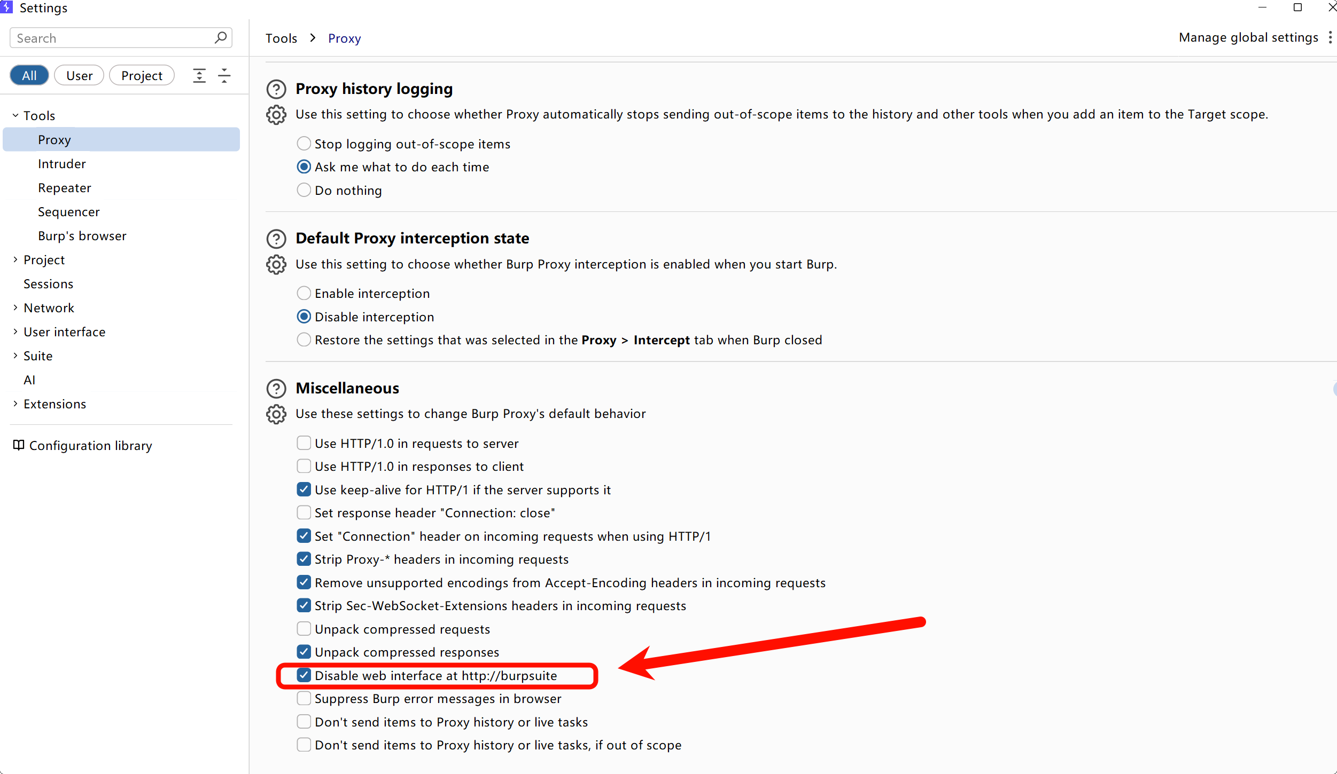This screenshot has width=1337, height=774.
Task: Click the Miscellaneous help question mark
Action: [276, 389]
